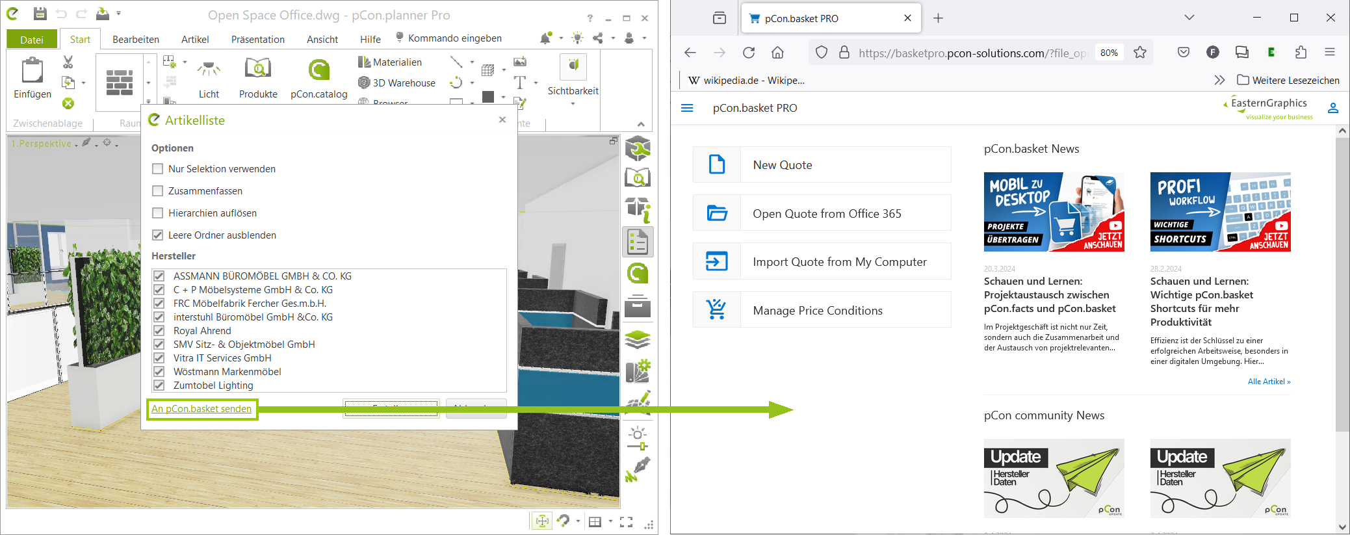
Task: Click Import Quote from My Computer
Action: (x=822, y=261)
